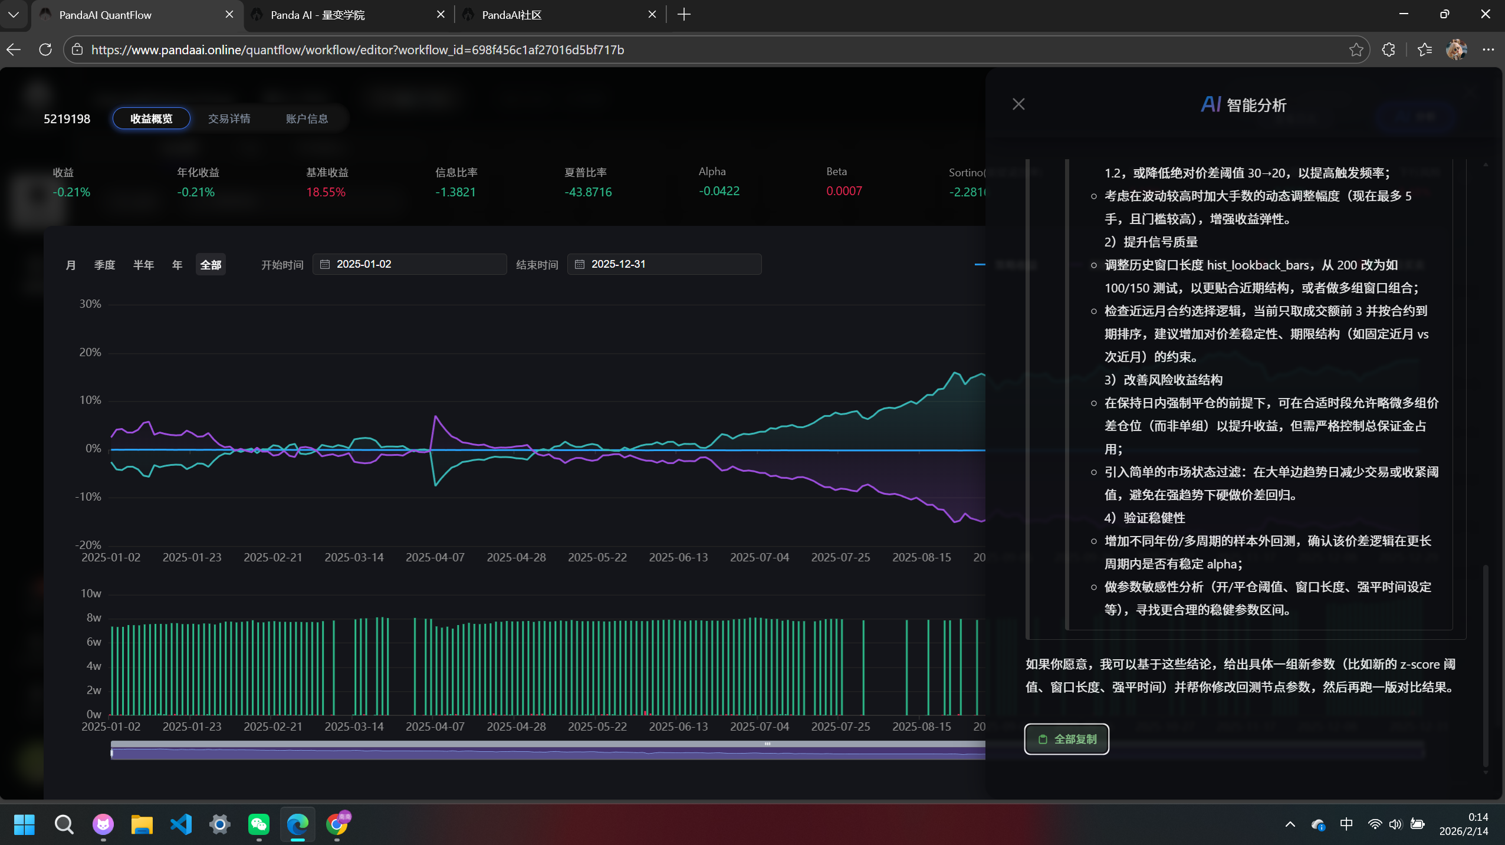Open Google Chrome from the taskbar
This screenshot has width=1505, height=845.
(x=337, y=824)
